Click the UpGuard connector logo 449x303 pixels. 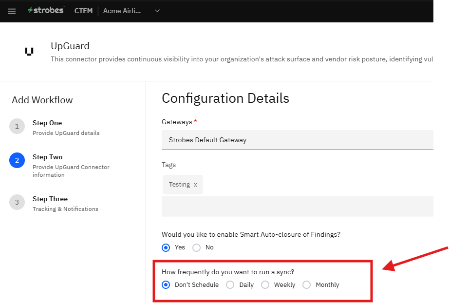tap(29, 51)
